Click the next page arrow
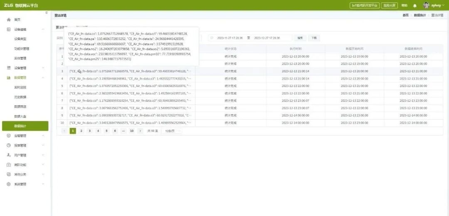This screenshot has height=216, width=449. pos(140,131)
